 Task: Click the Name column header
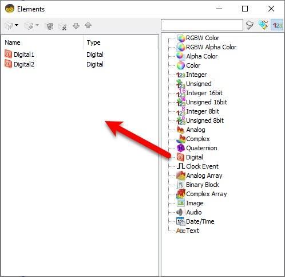pos(13,42)
